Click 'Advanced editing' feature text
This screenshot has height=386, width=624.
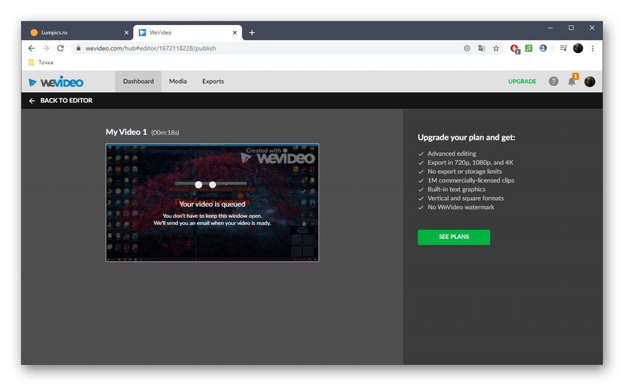tap(452, 154)
